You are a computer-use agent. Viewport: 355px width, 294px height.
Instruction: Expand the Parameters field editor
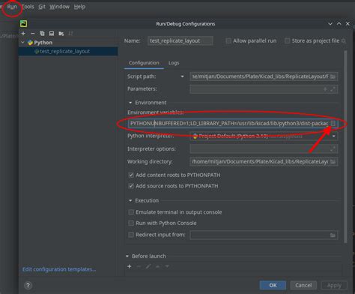point(333,89)
